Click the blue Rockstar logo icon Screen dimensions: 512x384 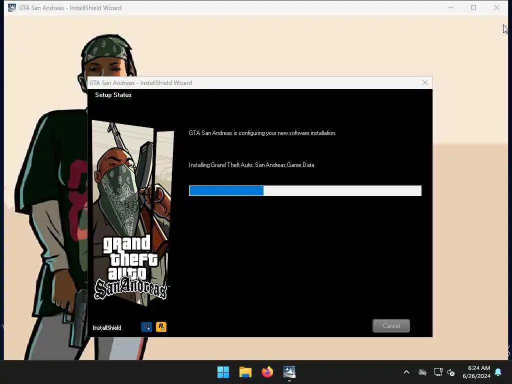click(x=146, y=326)
